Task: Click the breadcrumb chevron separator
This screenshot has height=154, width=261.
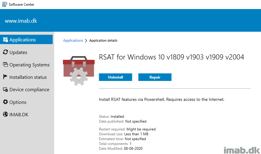Action: click(86, 41)
